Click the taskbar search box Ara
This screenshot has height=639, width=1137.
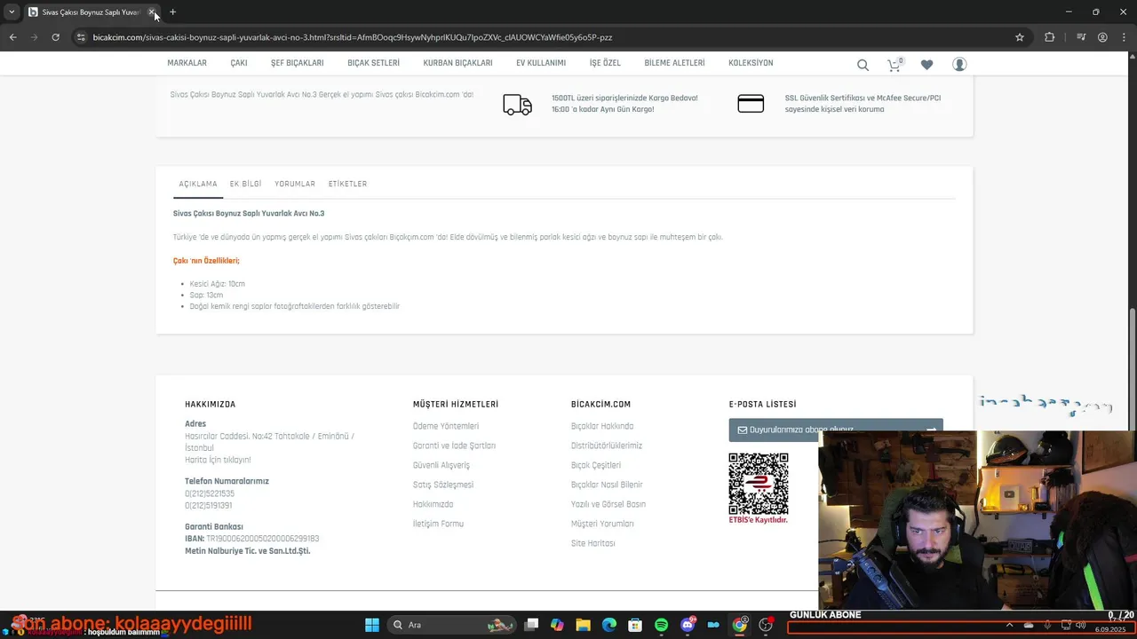point(451,625)
